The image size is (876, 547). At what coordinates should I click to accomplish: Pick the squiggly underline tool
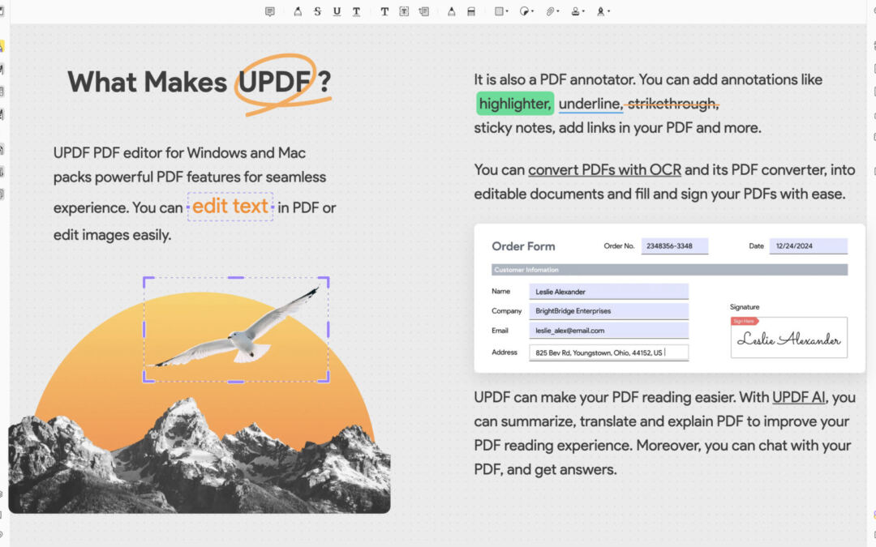(x=356, y=11)
